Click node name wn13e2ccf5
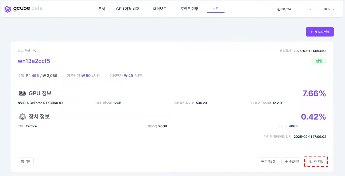The width and height of the screenshot is (345, 176). tap(34, 61)
